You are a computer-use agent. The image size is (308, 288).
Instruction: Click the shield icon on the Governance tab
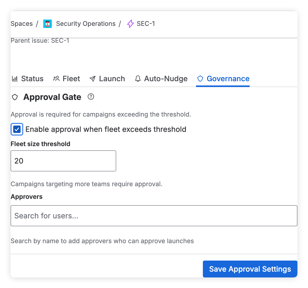tap(200, 78)
